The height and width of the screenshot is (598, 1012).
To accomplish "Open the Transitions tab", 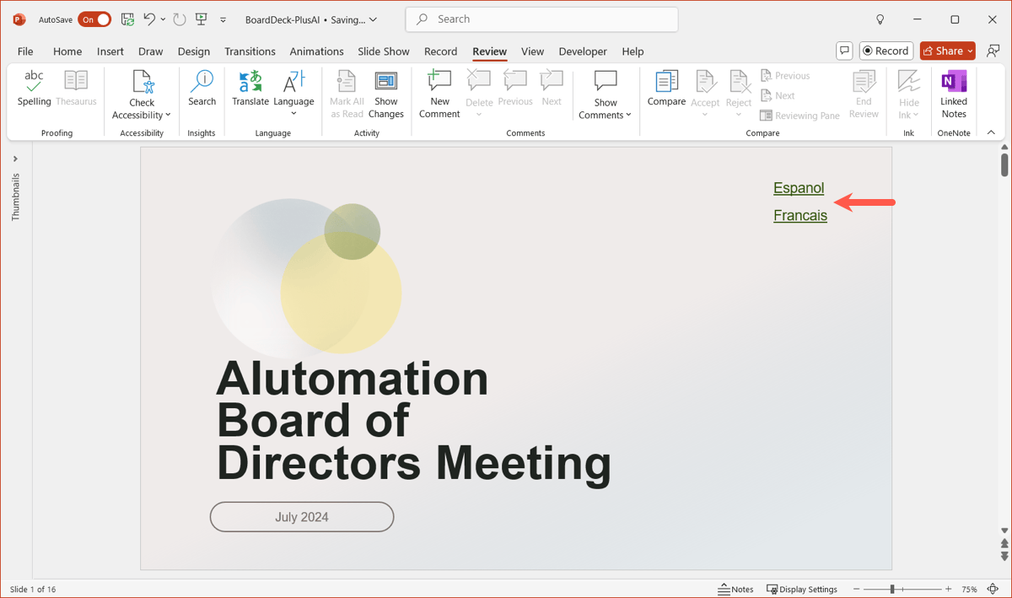I will click(250, 51).
